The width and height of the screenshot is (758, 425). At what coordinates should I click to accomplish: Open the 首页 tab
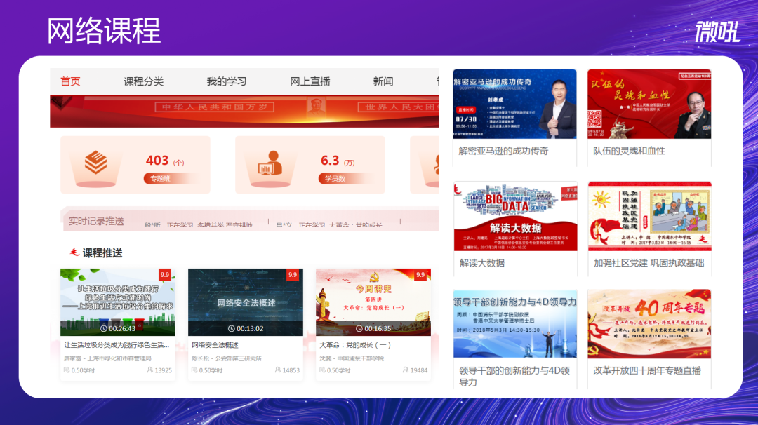tap(70, 81)
